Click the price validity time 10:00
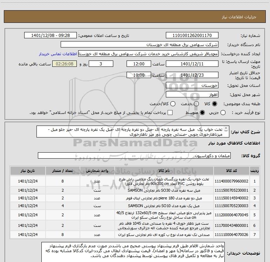Image resolution: width=270 pixels, height=262 pixels. coord(139,75)
